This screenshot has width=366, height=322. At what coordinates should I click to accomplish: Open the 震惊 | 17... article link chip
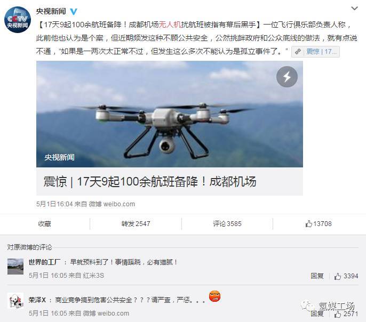tap(315, 52)
